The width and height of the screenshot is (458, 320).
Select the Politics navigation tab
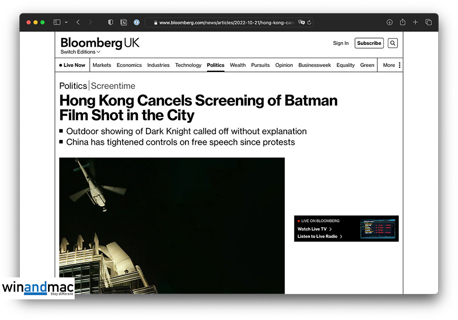coord(216,65)
